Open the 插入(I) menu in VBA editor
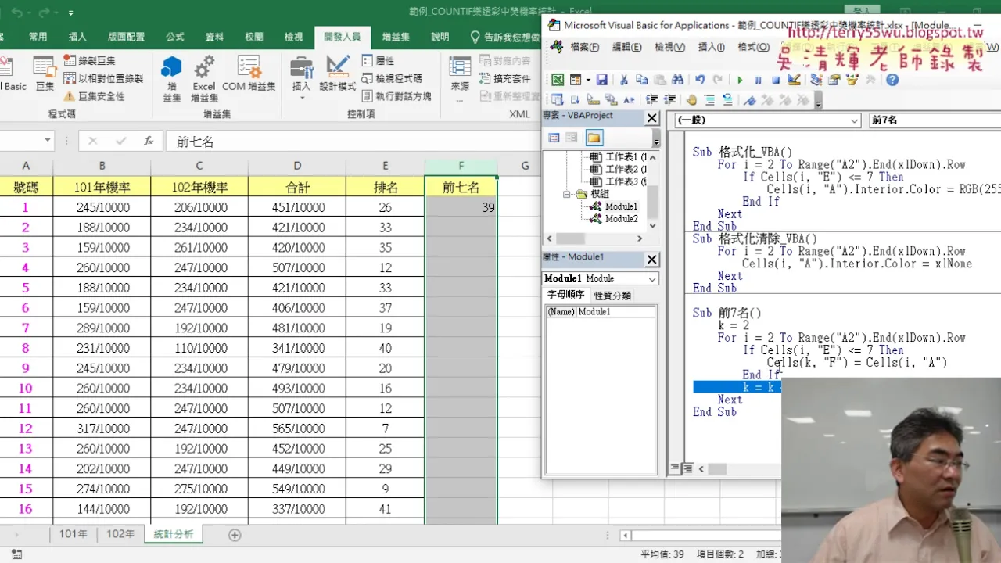Screen dimensions: 1001x563 point(711,47)
